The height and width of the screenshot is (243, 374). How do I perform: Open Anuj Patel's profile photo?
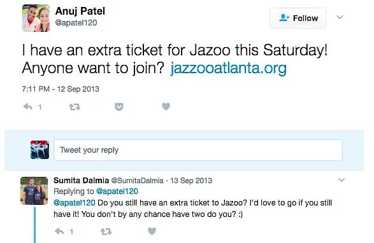(x=36, y=18)
